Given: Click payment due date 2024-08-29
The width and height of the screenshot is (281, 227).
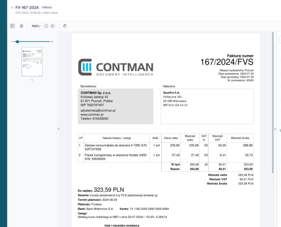Looking at the screenshot, I should pyautogui.click(x=110, y=200).
